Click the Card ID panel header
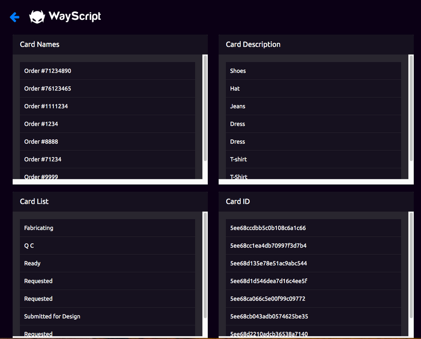421x339 pixels. tap(238, 201)
